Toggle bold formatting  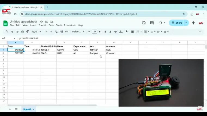click(x=105, y=32)
